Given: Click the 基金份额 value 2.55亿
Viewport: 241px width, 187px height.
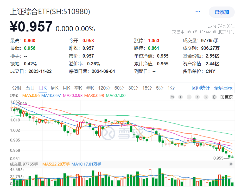Looking at the screenshot, I should coord(212,56).
